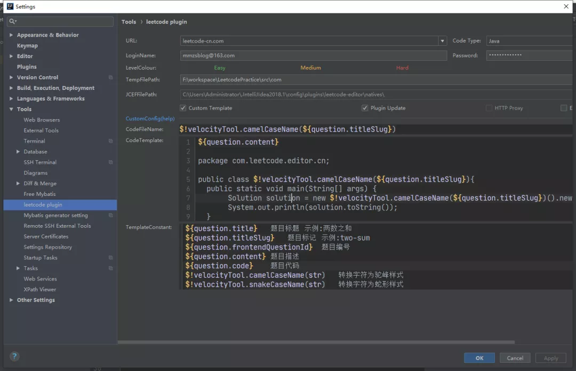The height and width of the screenshot is (371, 576).
Task: Expand the Tasks tree item
Action: point(17,268)
